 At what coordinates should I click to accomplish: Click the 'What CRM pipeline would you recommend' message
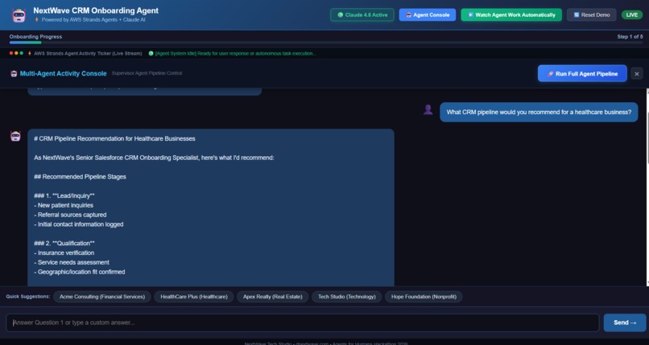(539, 112)
